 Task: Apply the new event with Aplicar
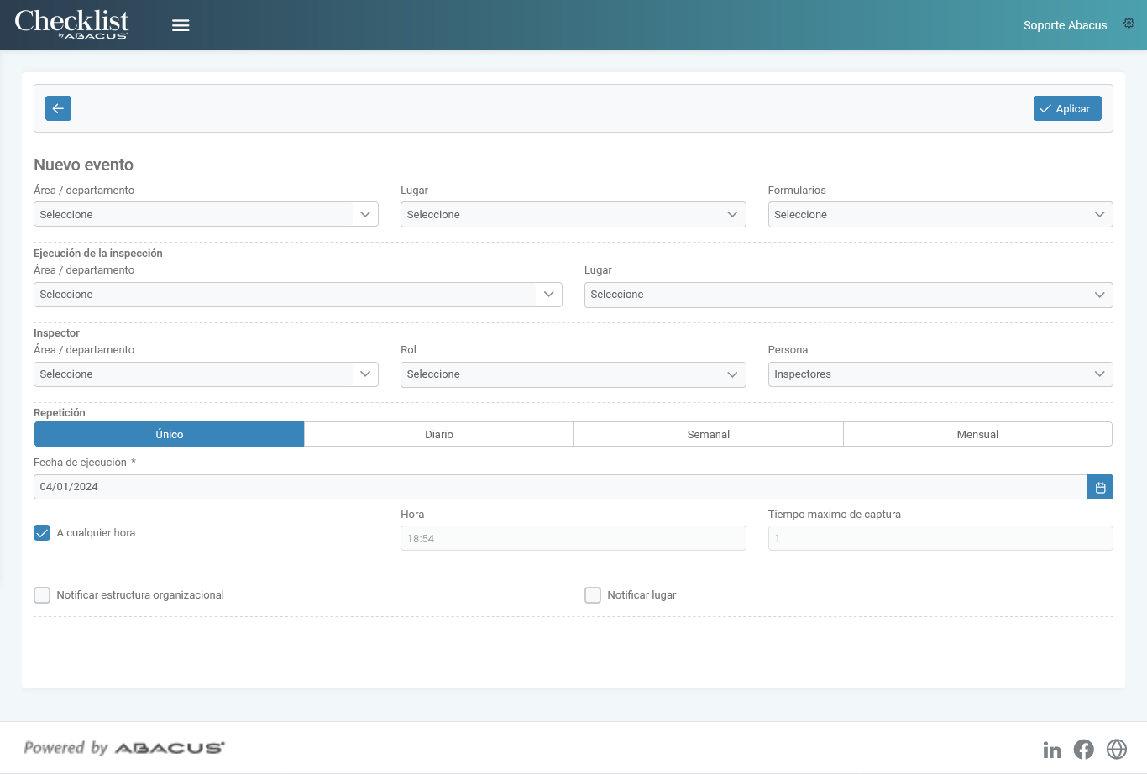1067,108
